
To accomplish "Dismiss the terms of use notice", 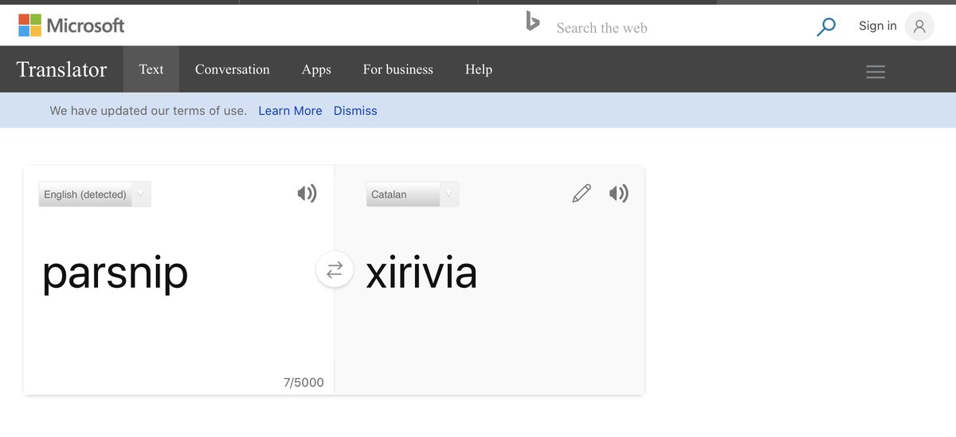I will [x=355, y=111].
